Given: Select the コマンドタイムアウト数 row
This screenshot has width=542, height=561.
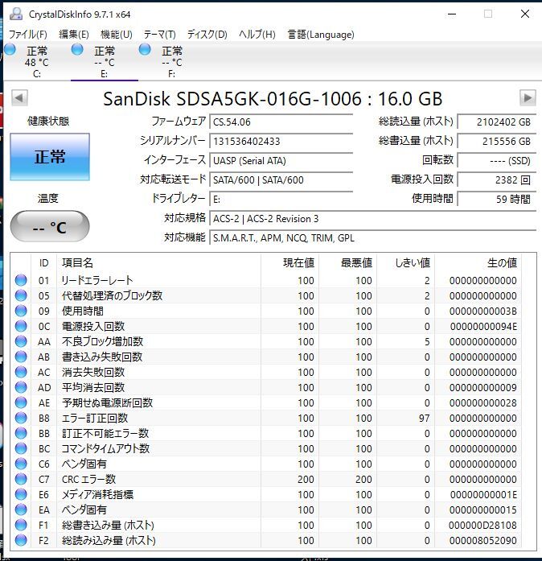Looking at the screenshot, I should (265, 448).
